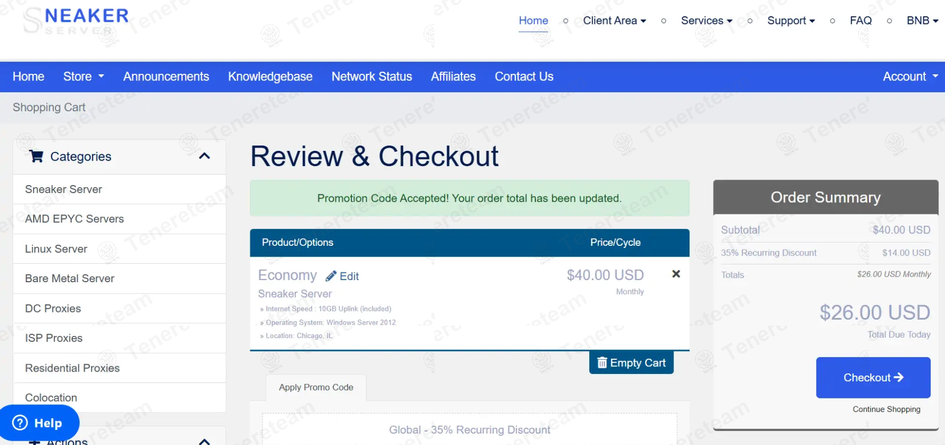This screenshot has width=945, height=445.
Task: Click the Economy product name
Action: point(287,275)
